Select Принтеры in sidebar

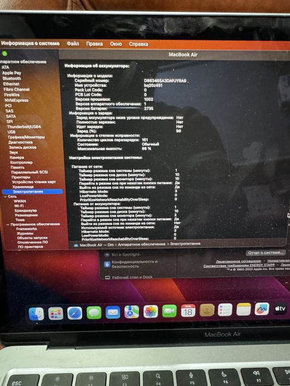click(21, 177)
